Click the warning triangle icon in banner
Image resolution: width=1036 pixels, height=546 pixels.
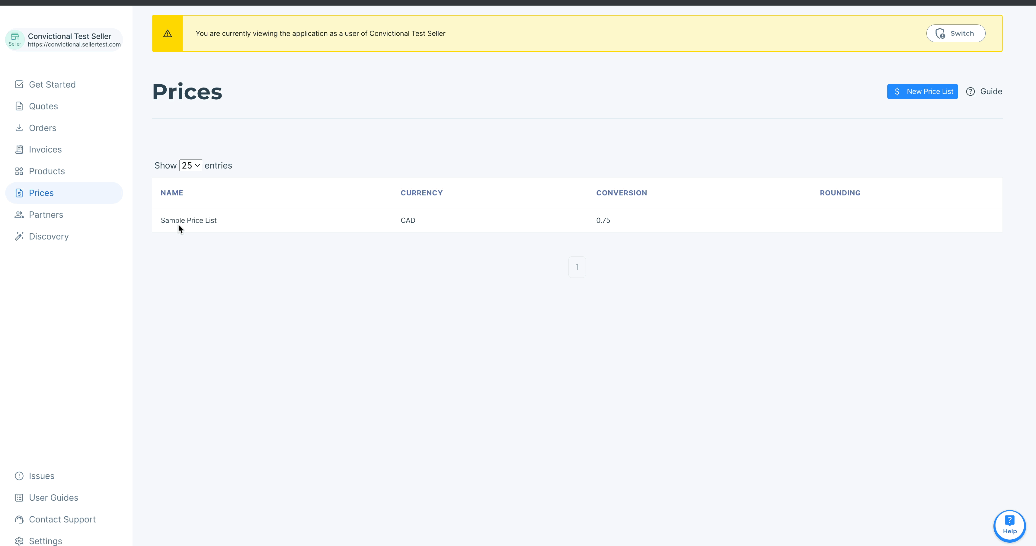pyautogui.click(x=167, y=34)
